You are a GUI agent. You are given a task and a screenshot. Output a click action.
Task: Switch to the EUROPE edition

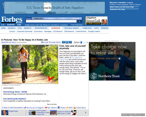pos(11,25)
